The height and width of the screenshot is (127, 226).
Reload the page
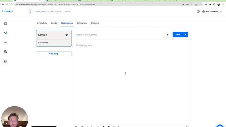(12, 5)
